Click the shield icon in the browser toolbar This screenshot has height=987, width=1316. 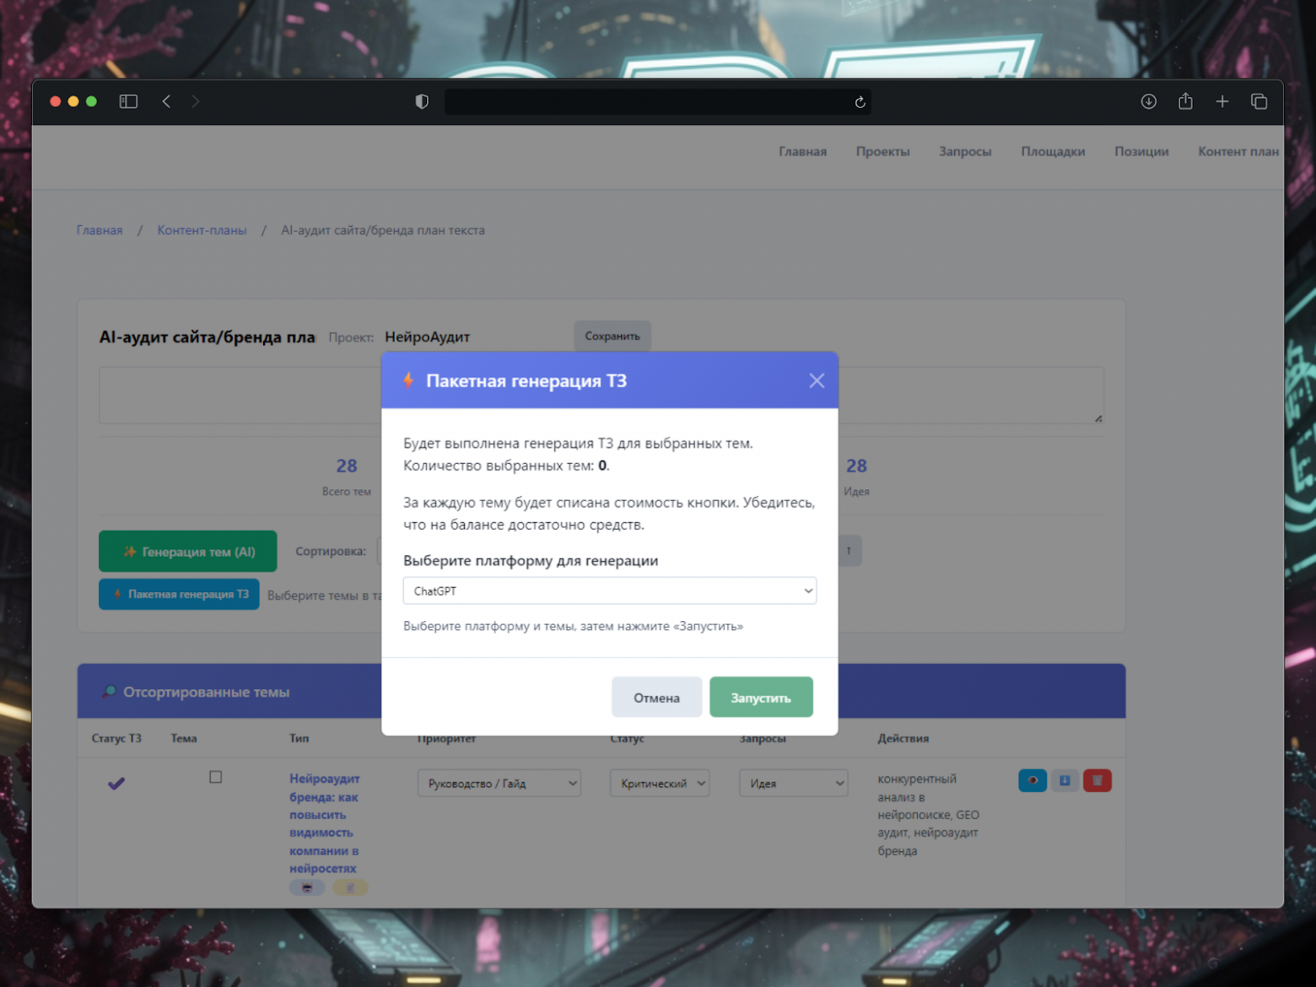coord(422,101)
